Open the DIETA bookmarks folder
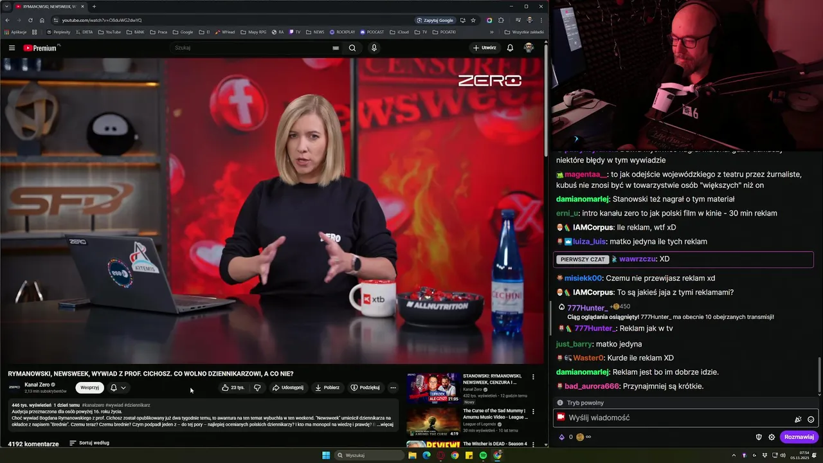The height and width of the screenshot is (463, 823). [x=84, y=32]
